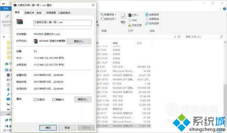227x133 pixels.
Task: Select the Downloads arrow icon in the navigation pane
Action: 8,89
